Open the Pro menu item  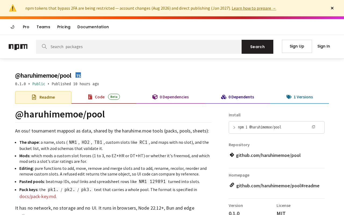[x=26, y=27]
